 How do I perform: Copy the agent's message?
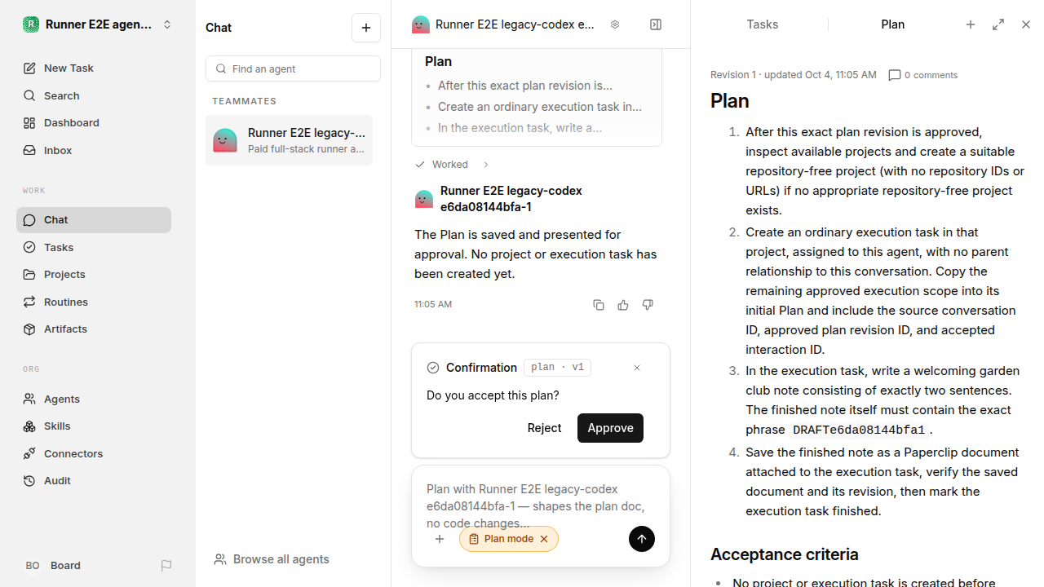tap(599, 305)
